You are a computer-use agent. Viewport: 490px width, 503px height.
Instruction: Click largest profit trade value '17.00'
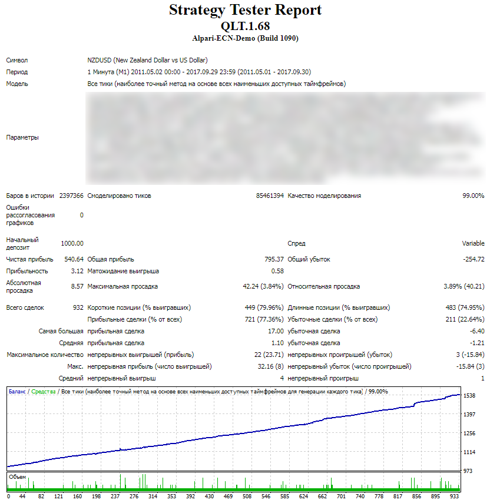[x=276, y=332]
